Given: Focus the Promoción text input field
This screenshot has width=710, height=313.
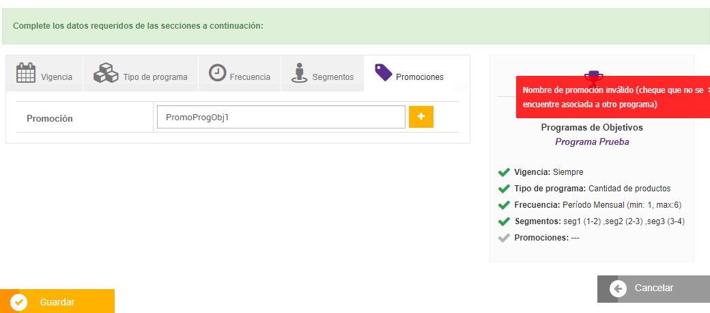Looking at the screenshot, I should pyautogui.click(x=281, y=117).
